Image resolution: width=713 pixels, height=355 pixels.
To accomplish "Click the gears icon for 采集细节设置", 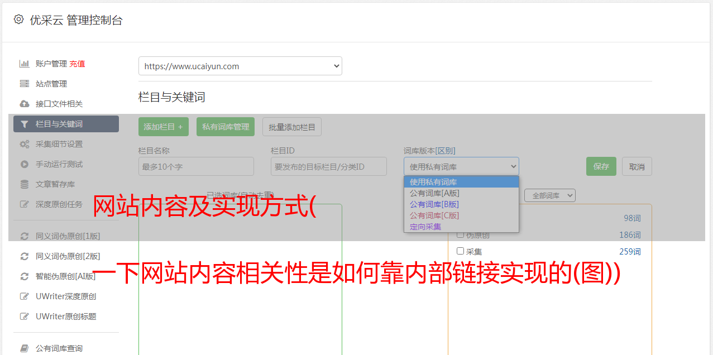I will click(25, 144).
